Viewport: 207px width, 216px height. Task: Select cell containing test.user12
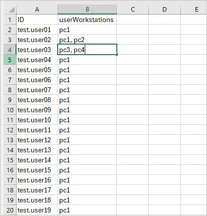tap(37, 140)
